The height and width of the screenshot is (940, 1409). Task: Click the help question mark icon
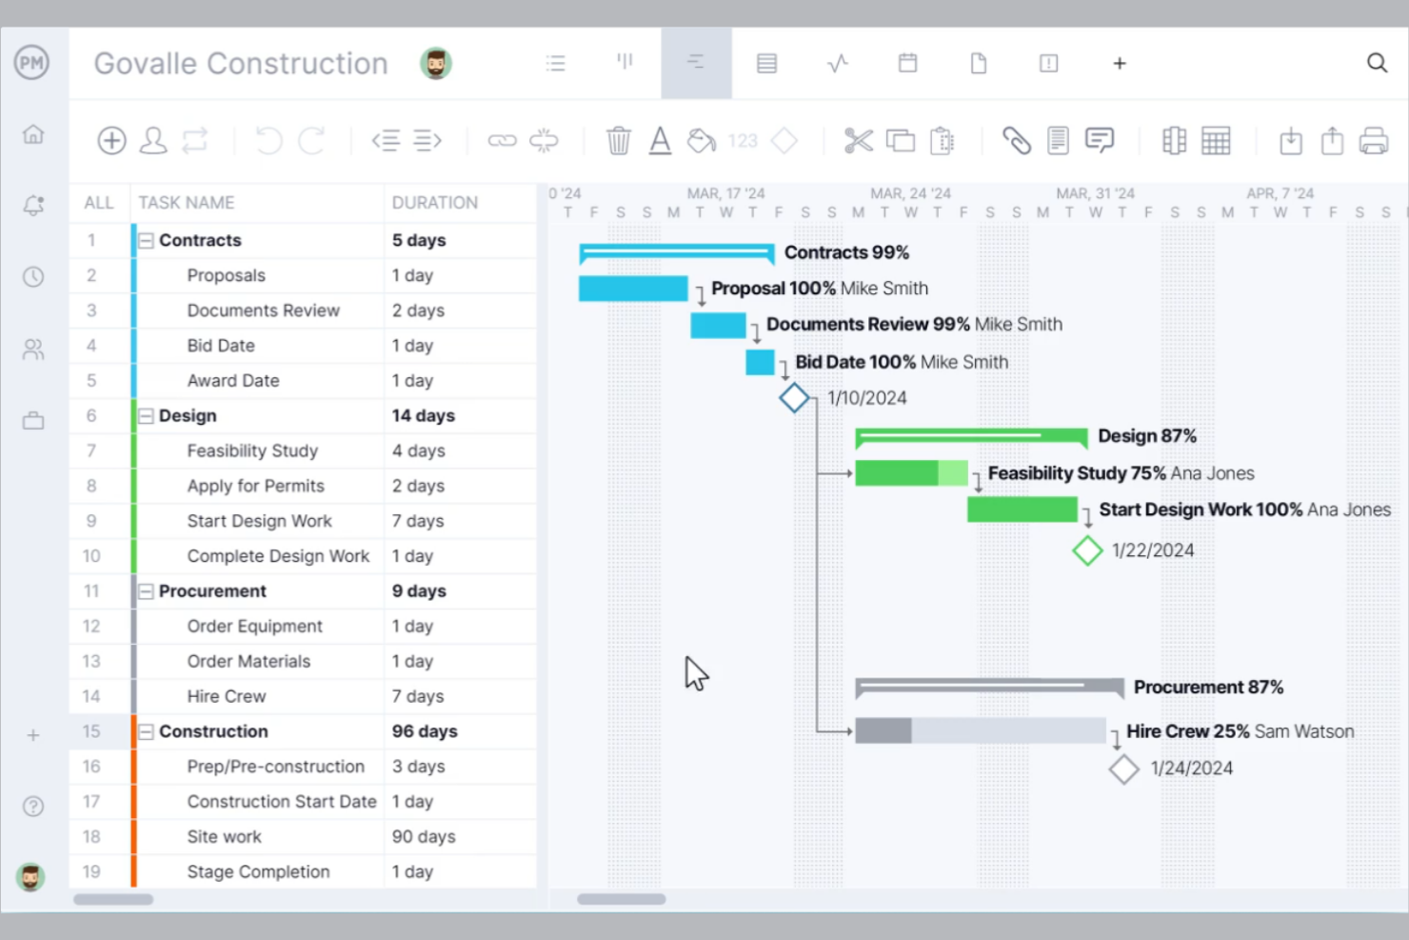(33, 807)
